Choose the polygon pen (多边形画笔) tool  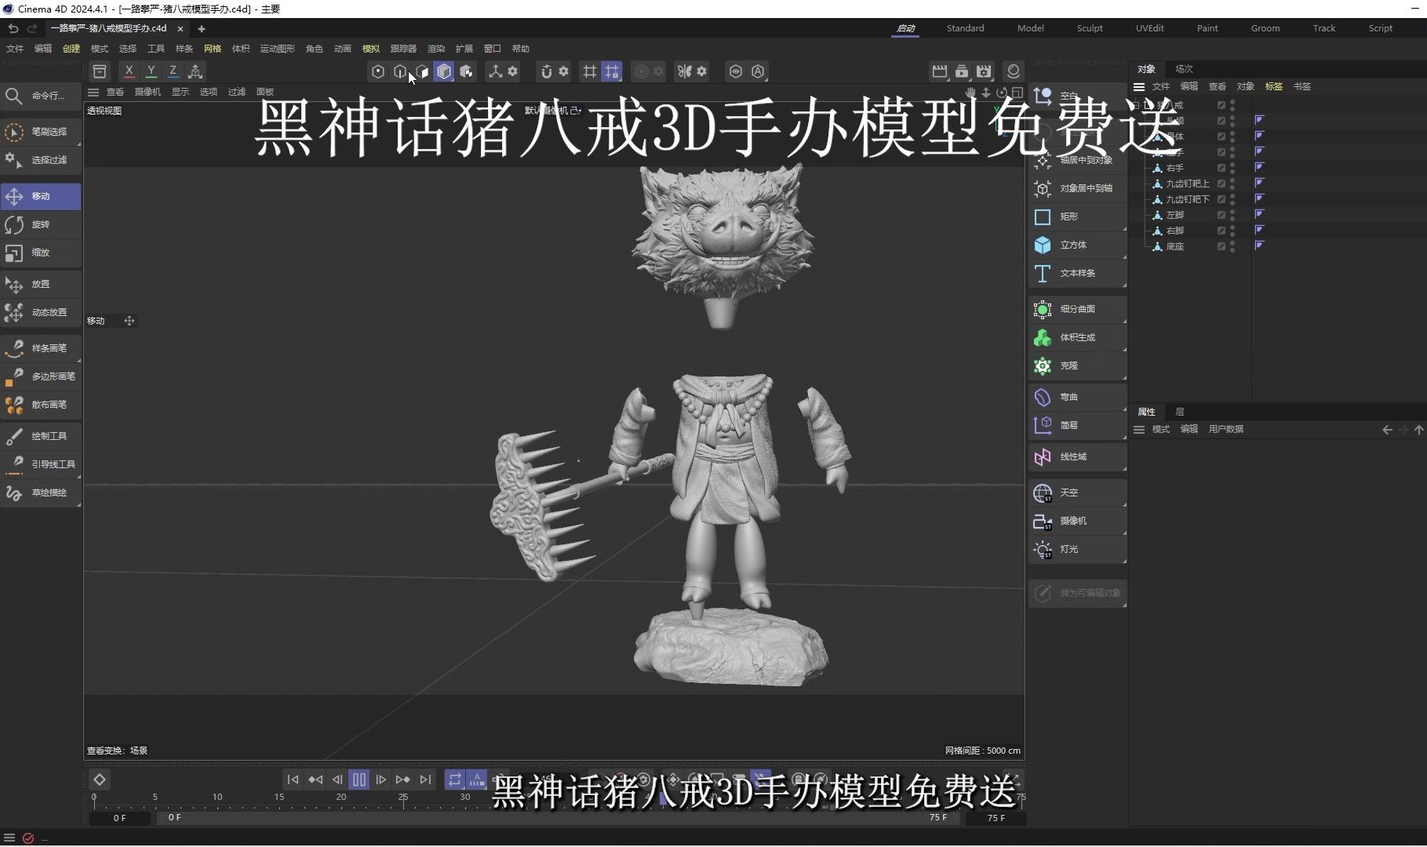[x=41, y=376]
